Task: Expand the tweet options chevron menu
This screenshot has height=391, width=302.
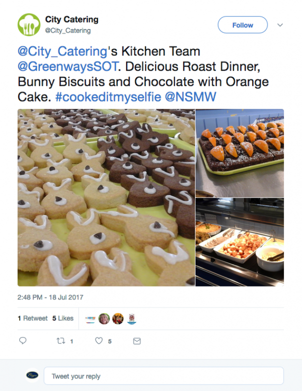Action: click(x=280, y=25)
